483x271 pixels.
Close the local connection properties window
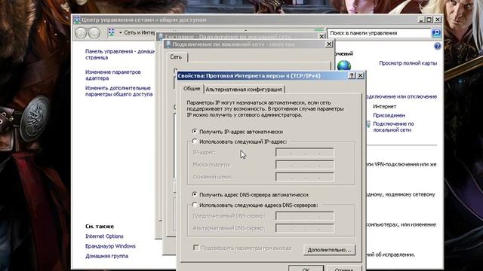(329, 44)
